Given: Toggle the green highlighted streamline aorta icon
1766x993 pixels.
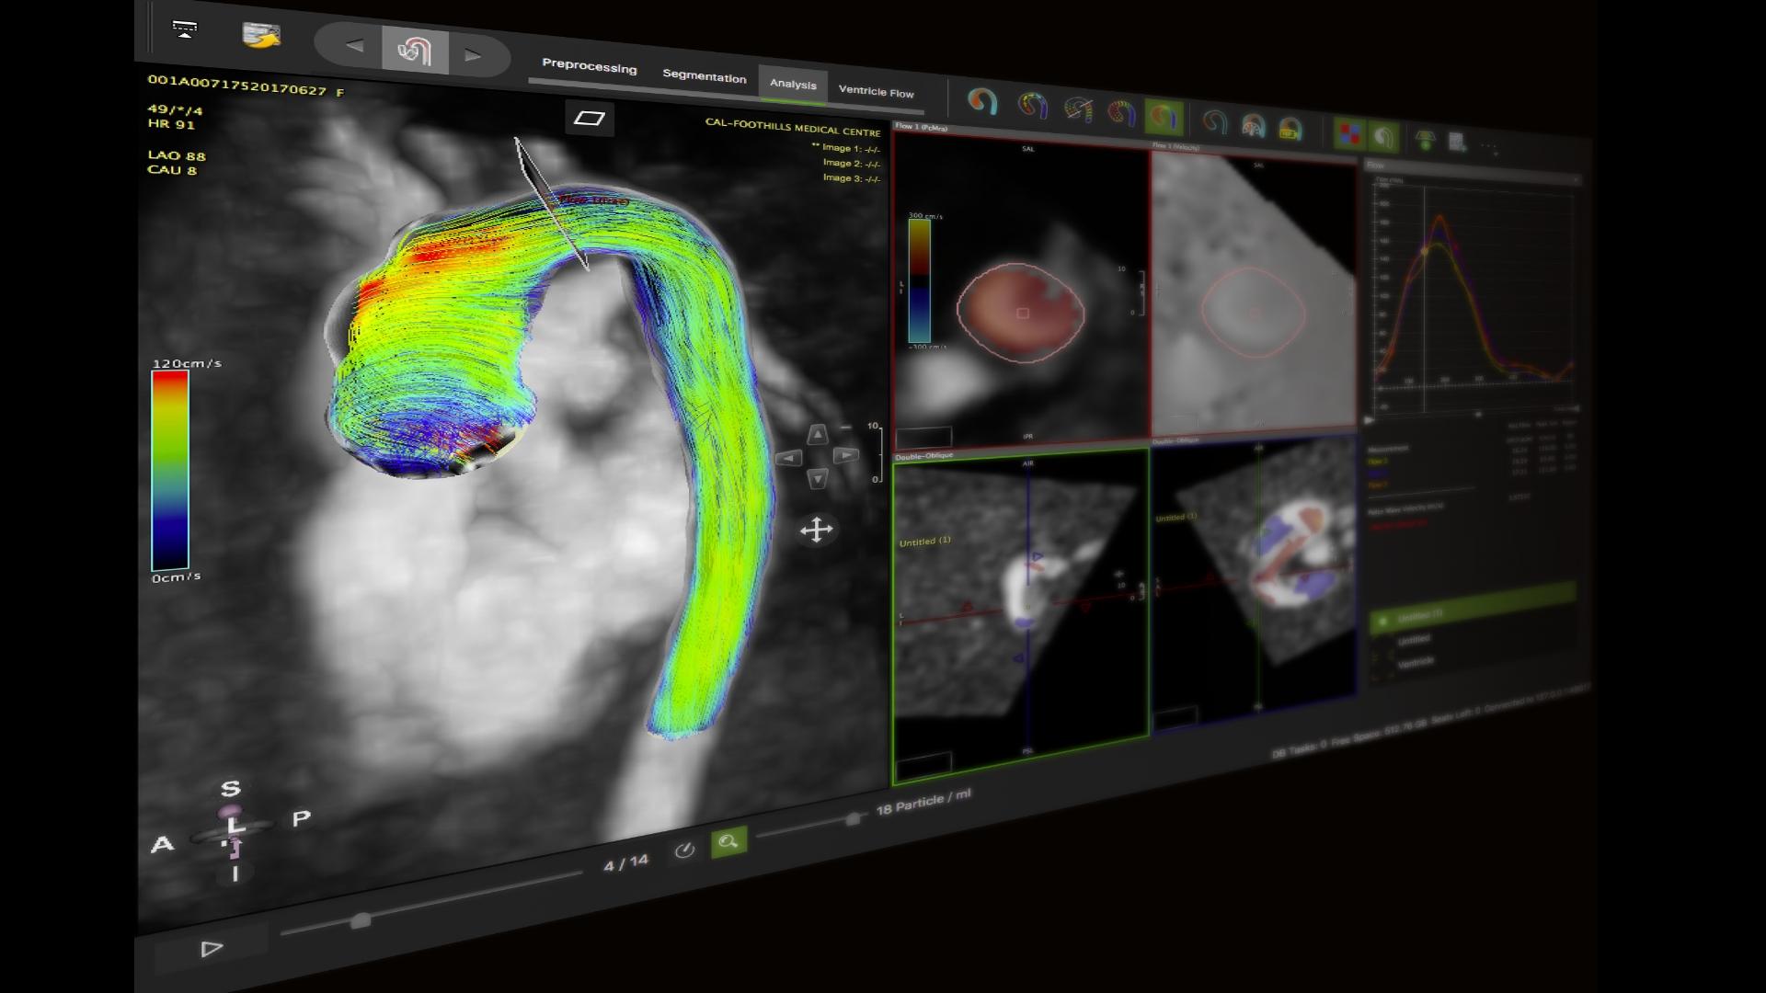Looking at the screenshot, I should tap(1164, 118).
